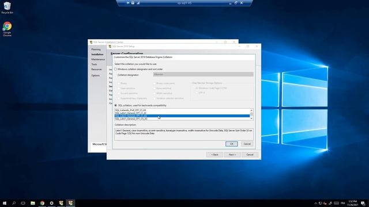Open Installation in Installation Center
The image size is (369, 207).
tap(97, 55)
